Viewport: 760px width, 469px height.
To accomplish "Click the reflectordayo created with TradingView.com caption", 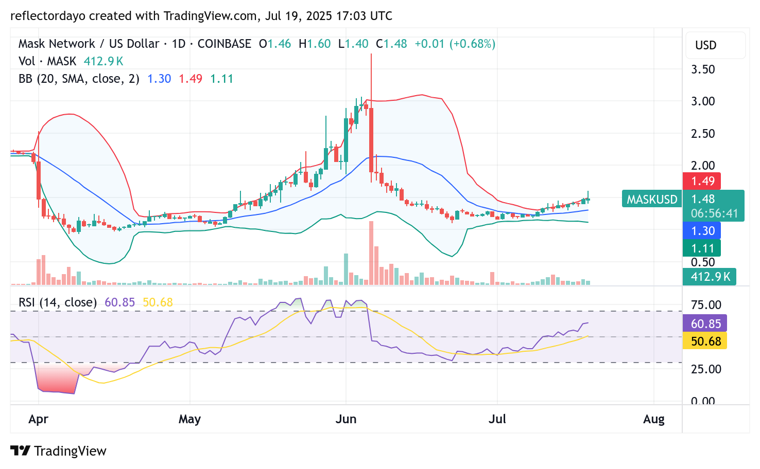I will point(201,16).
